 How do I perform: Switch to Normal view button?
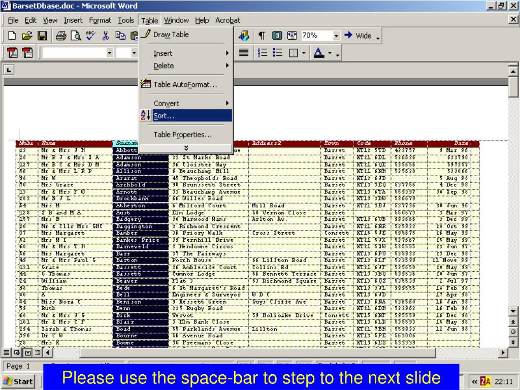(6, 353)
